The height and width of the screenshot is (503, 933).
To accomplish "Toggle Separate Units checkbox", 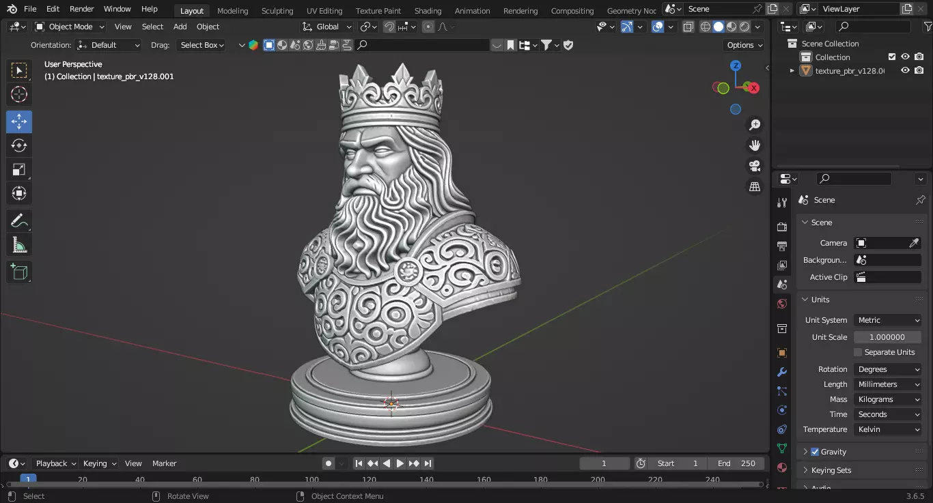I will coord(858,352).
